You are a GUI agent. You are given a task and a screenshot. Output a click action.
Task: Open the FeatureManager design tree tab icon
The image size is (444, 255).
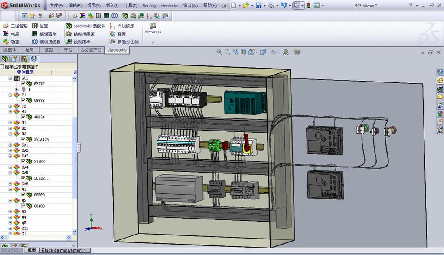pyautogui.click(x=5, y=59)
